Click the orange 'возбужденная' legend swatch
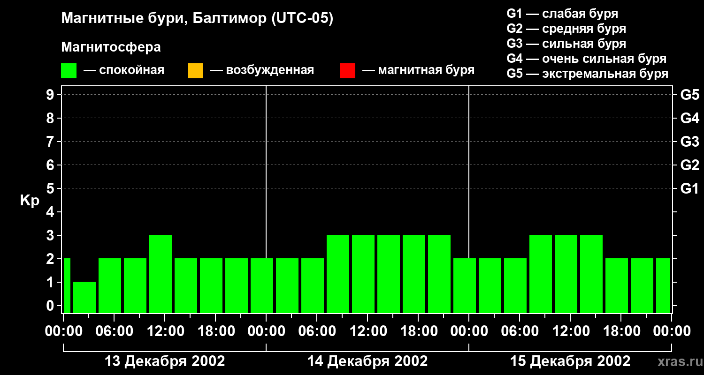This screenshot has height=375, width=704. 195,71
